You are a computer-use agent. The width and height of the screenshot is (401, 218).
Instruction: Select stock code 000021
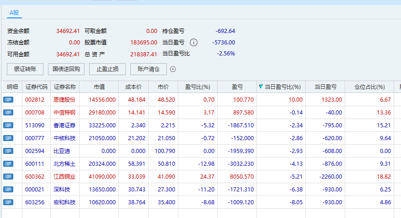pos(35,189)
